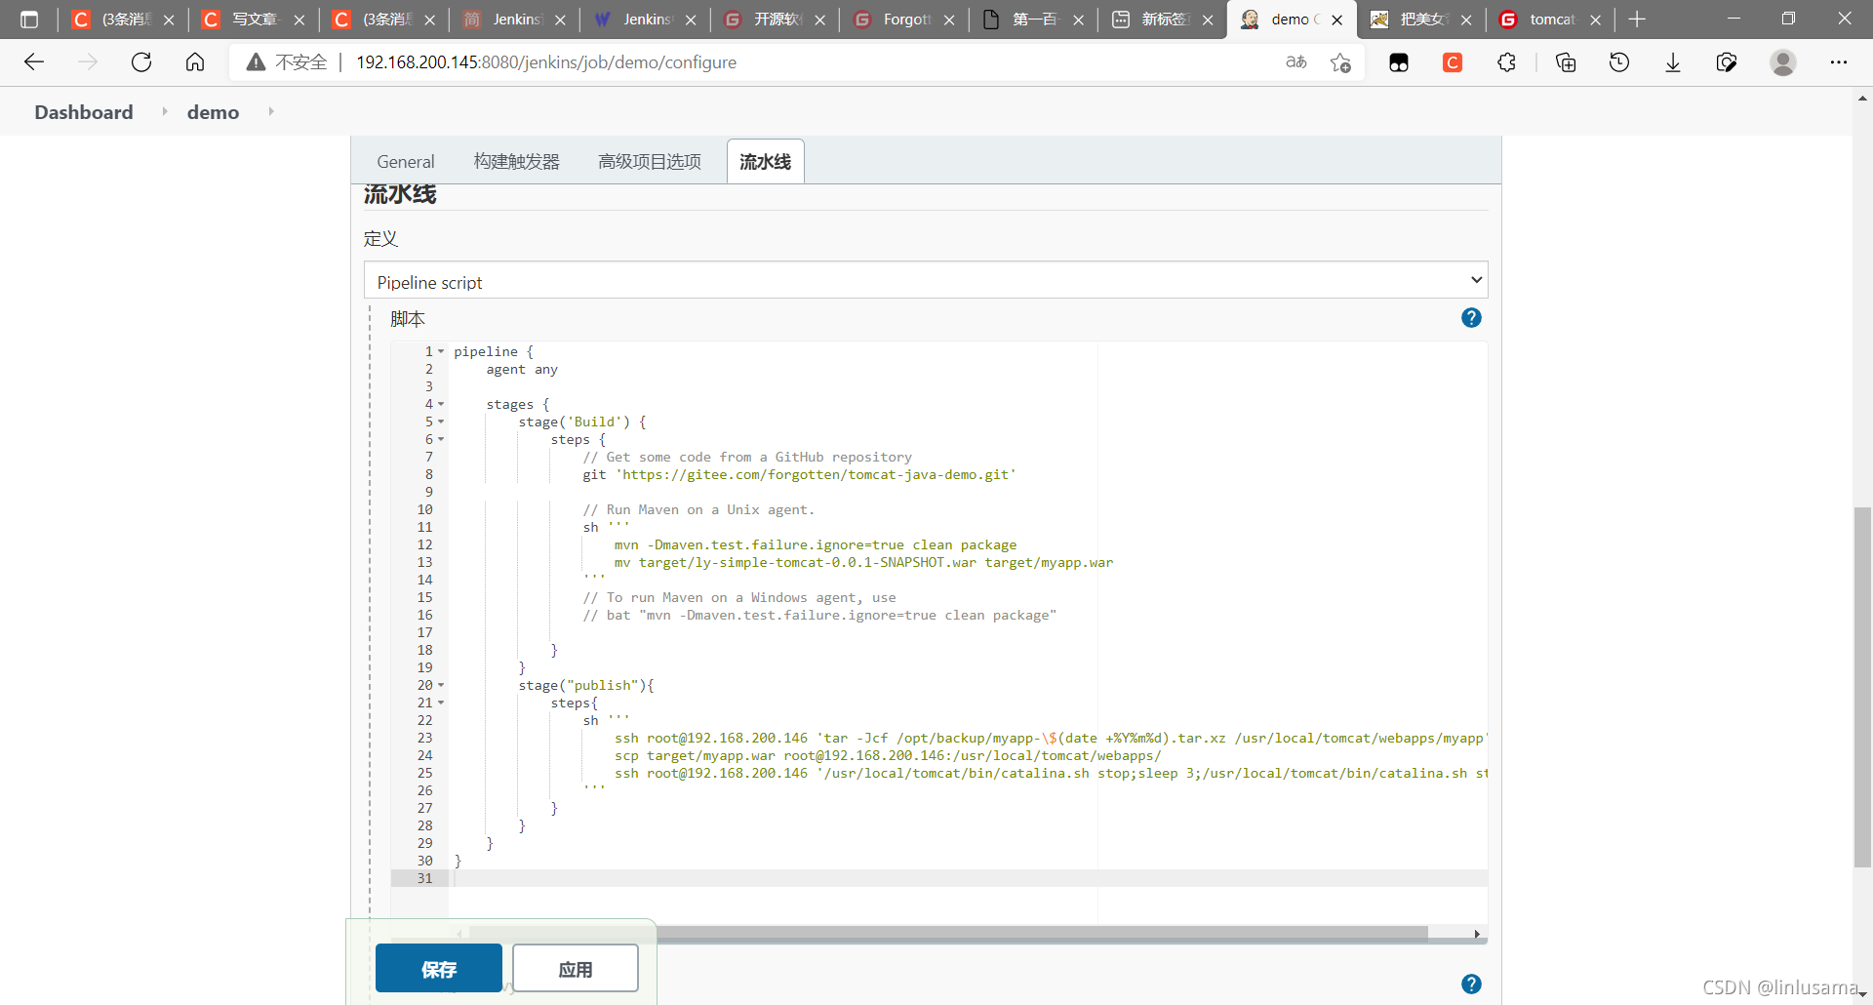The image size is (1873, 1005).
Task: Open the translate page icon in address bar
Action: point(1296,62)
